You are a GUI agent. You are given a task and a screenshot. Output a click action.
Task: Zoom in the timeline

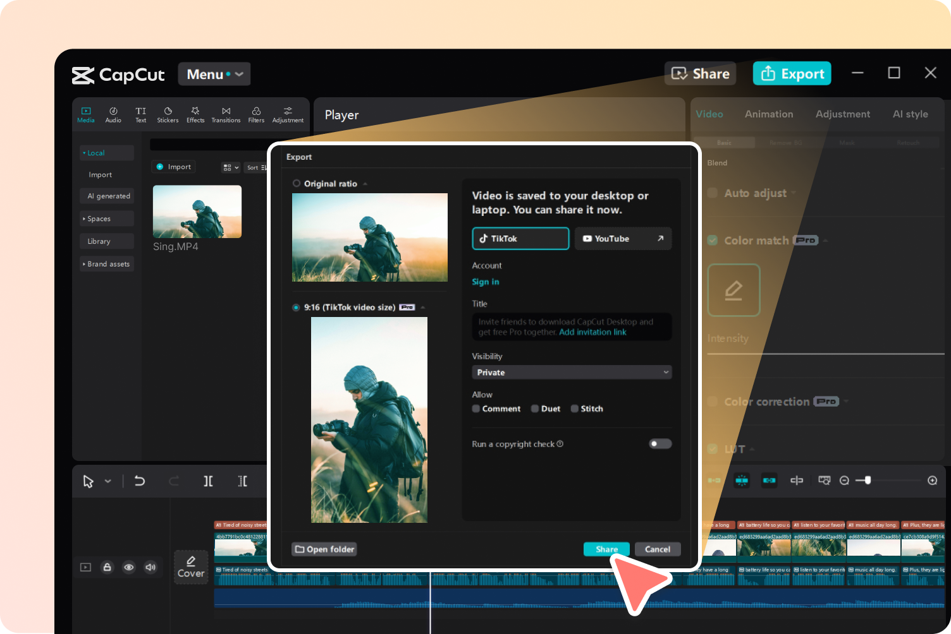coord(932,481)
